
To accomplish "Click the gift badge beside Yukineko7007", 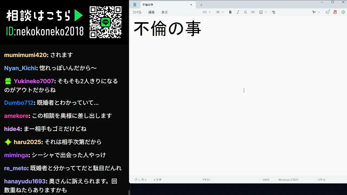I will (8, 81).
